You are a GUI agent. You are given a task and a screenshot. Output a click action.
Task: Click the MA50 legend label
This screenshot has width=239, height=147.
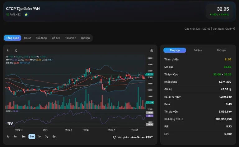(x=44, y=60)
